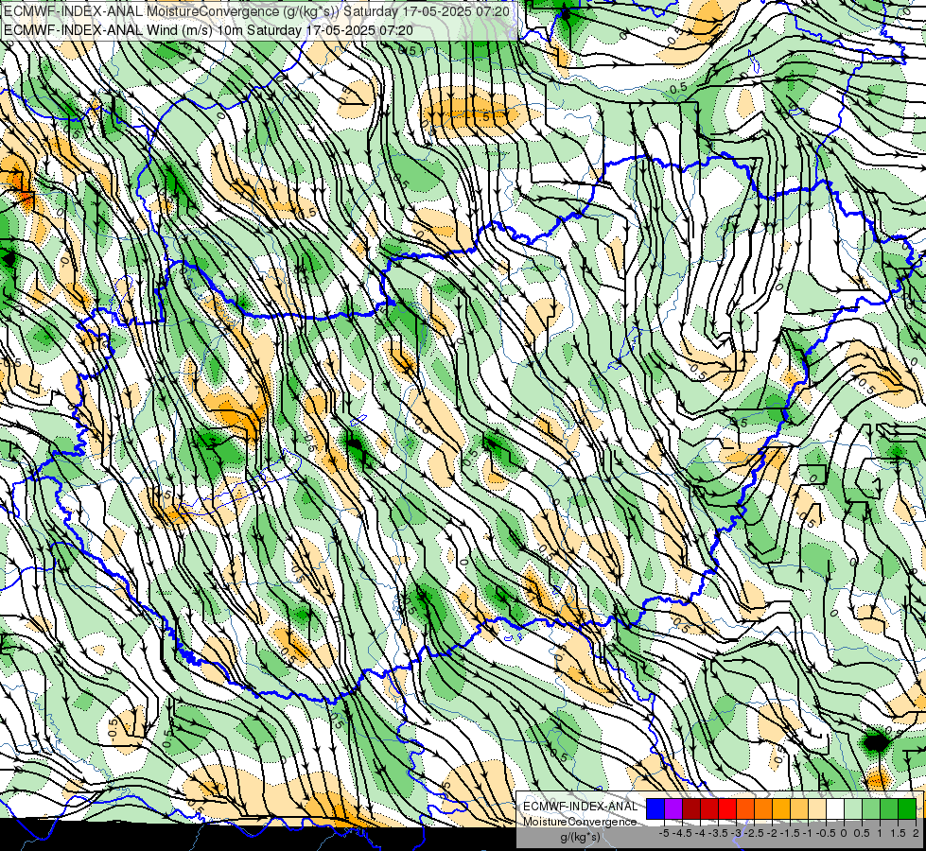Viewport: 926px width, 851px height.
Task: Click the blue legend swatch below -5
Action: coord(655,809)
